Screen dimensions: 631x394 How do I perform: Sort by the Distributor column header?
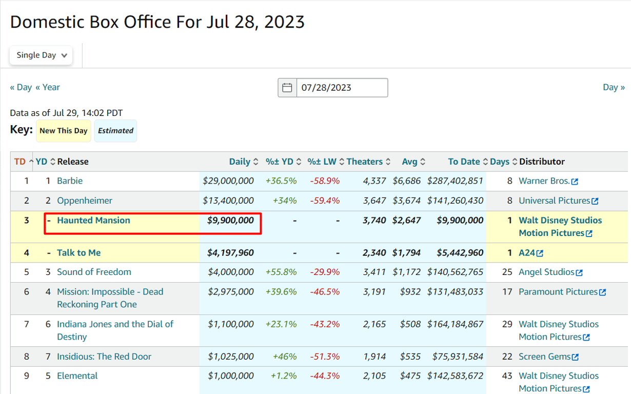[542, 162]
